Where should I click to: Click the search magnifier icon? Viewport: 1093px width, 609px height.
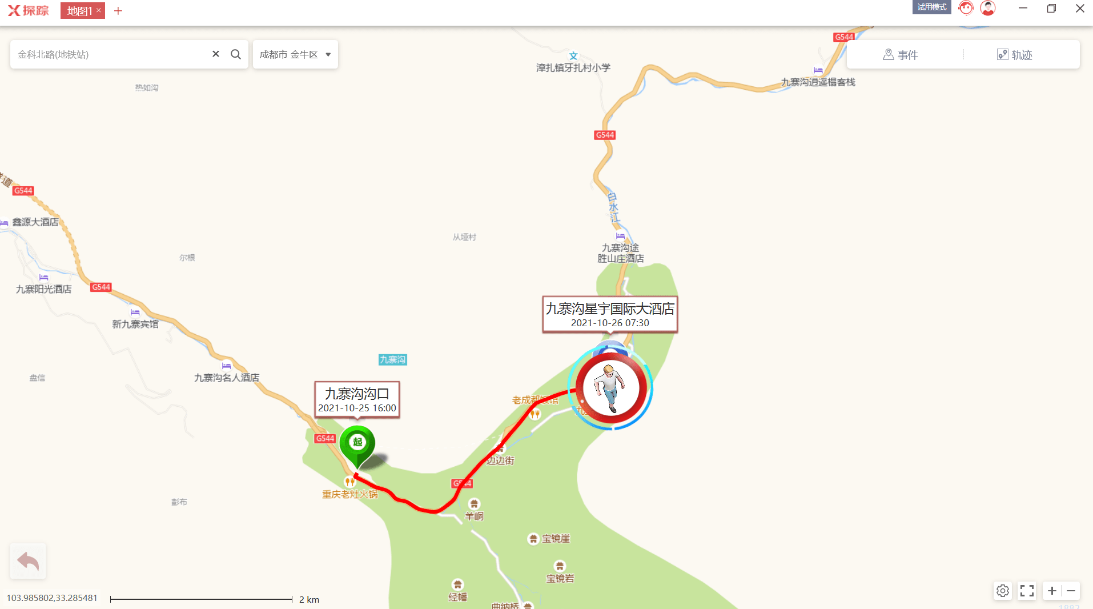(x=235, y=54)
